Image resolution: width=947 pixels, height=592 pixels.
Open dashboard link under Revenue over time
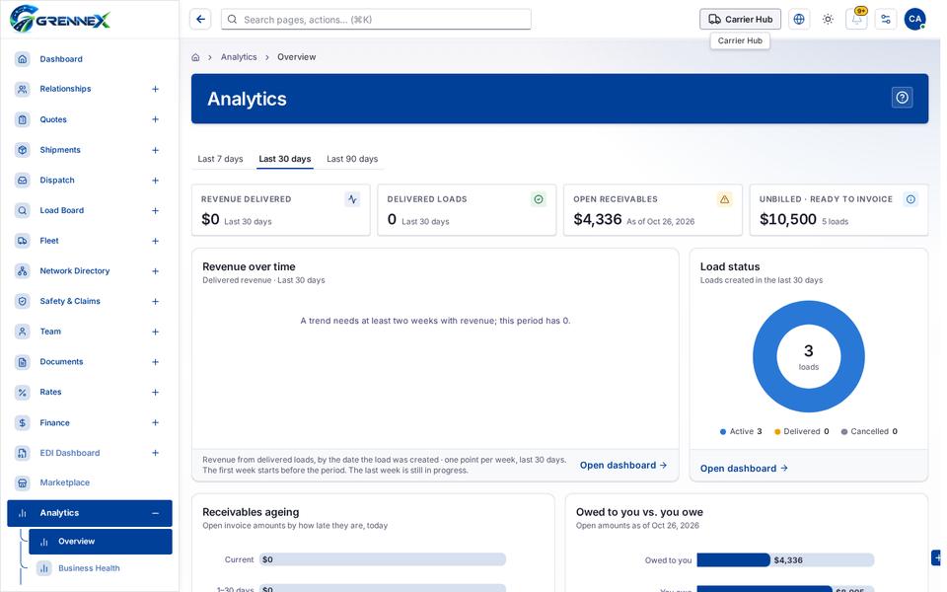623,465
